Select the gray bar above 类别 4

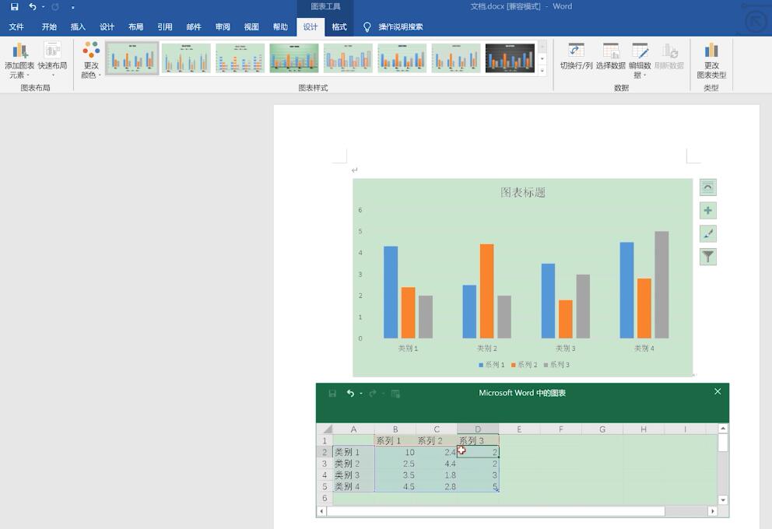tap(661, 285)
